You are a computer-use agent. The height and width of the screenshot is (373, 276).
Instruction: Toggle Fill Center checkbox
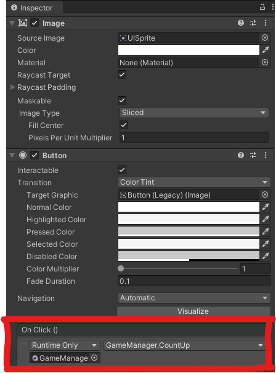click(x=124, y=125)
